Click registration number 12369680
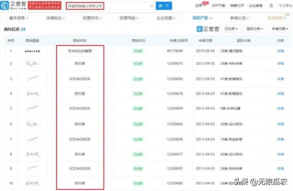Image resolution: width=293 pixels, height=191 pixels. (175, 183)
